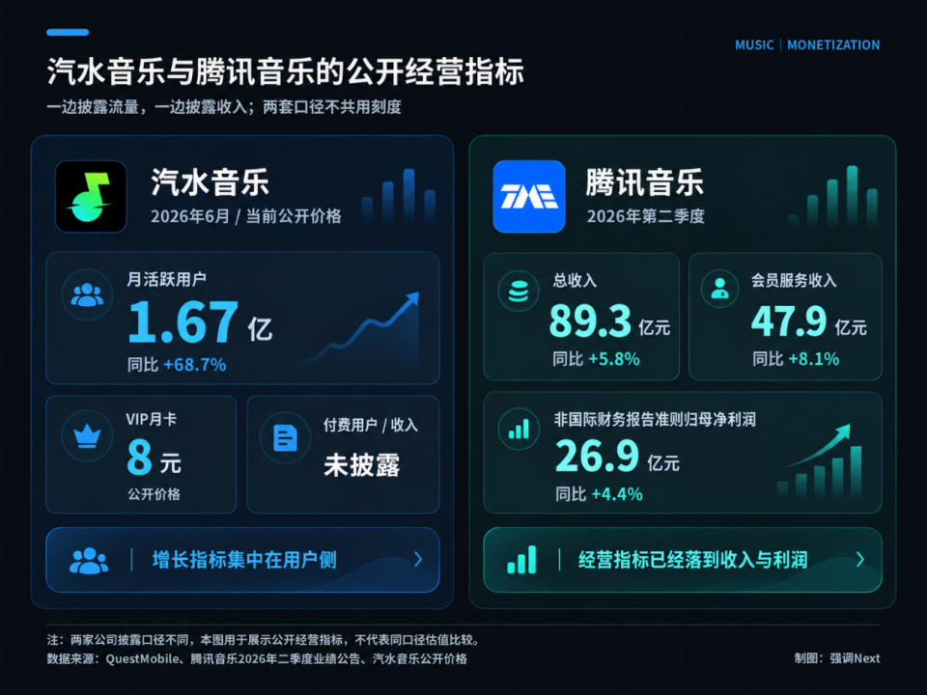Open chevron on 增长指标集中在用户侧 banner
The image size is (927, 695).
[x=418, y=559]
